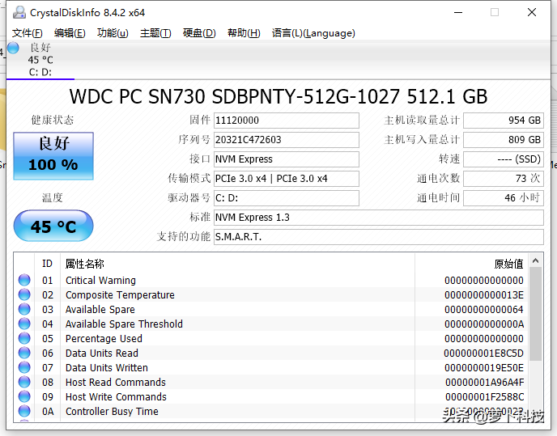Select the Composite Temperature attribute row

tap(271, 294)
